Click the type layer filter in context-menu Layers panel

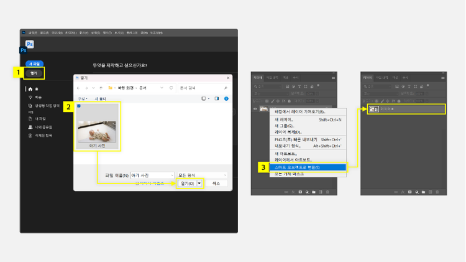click(x=299, y=87)
